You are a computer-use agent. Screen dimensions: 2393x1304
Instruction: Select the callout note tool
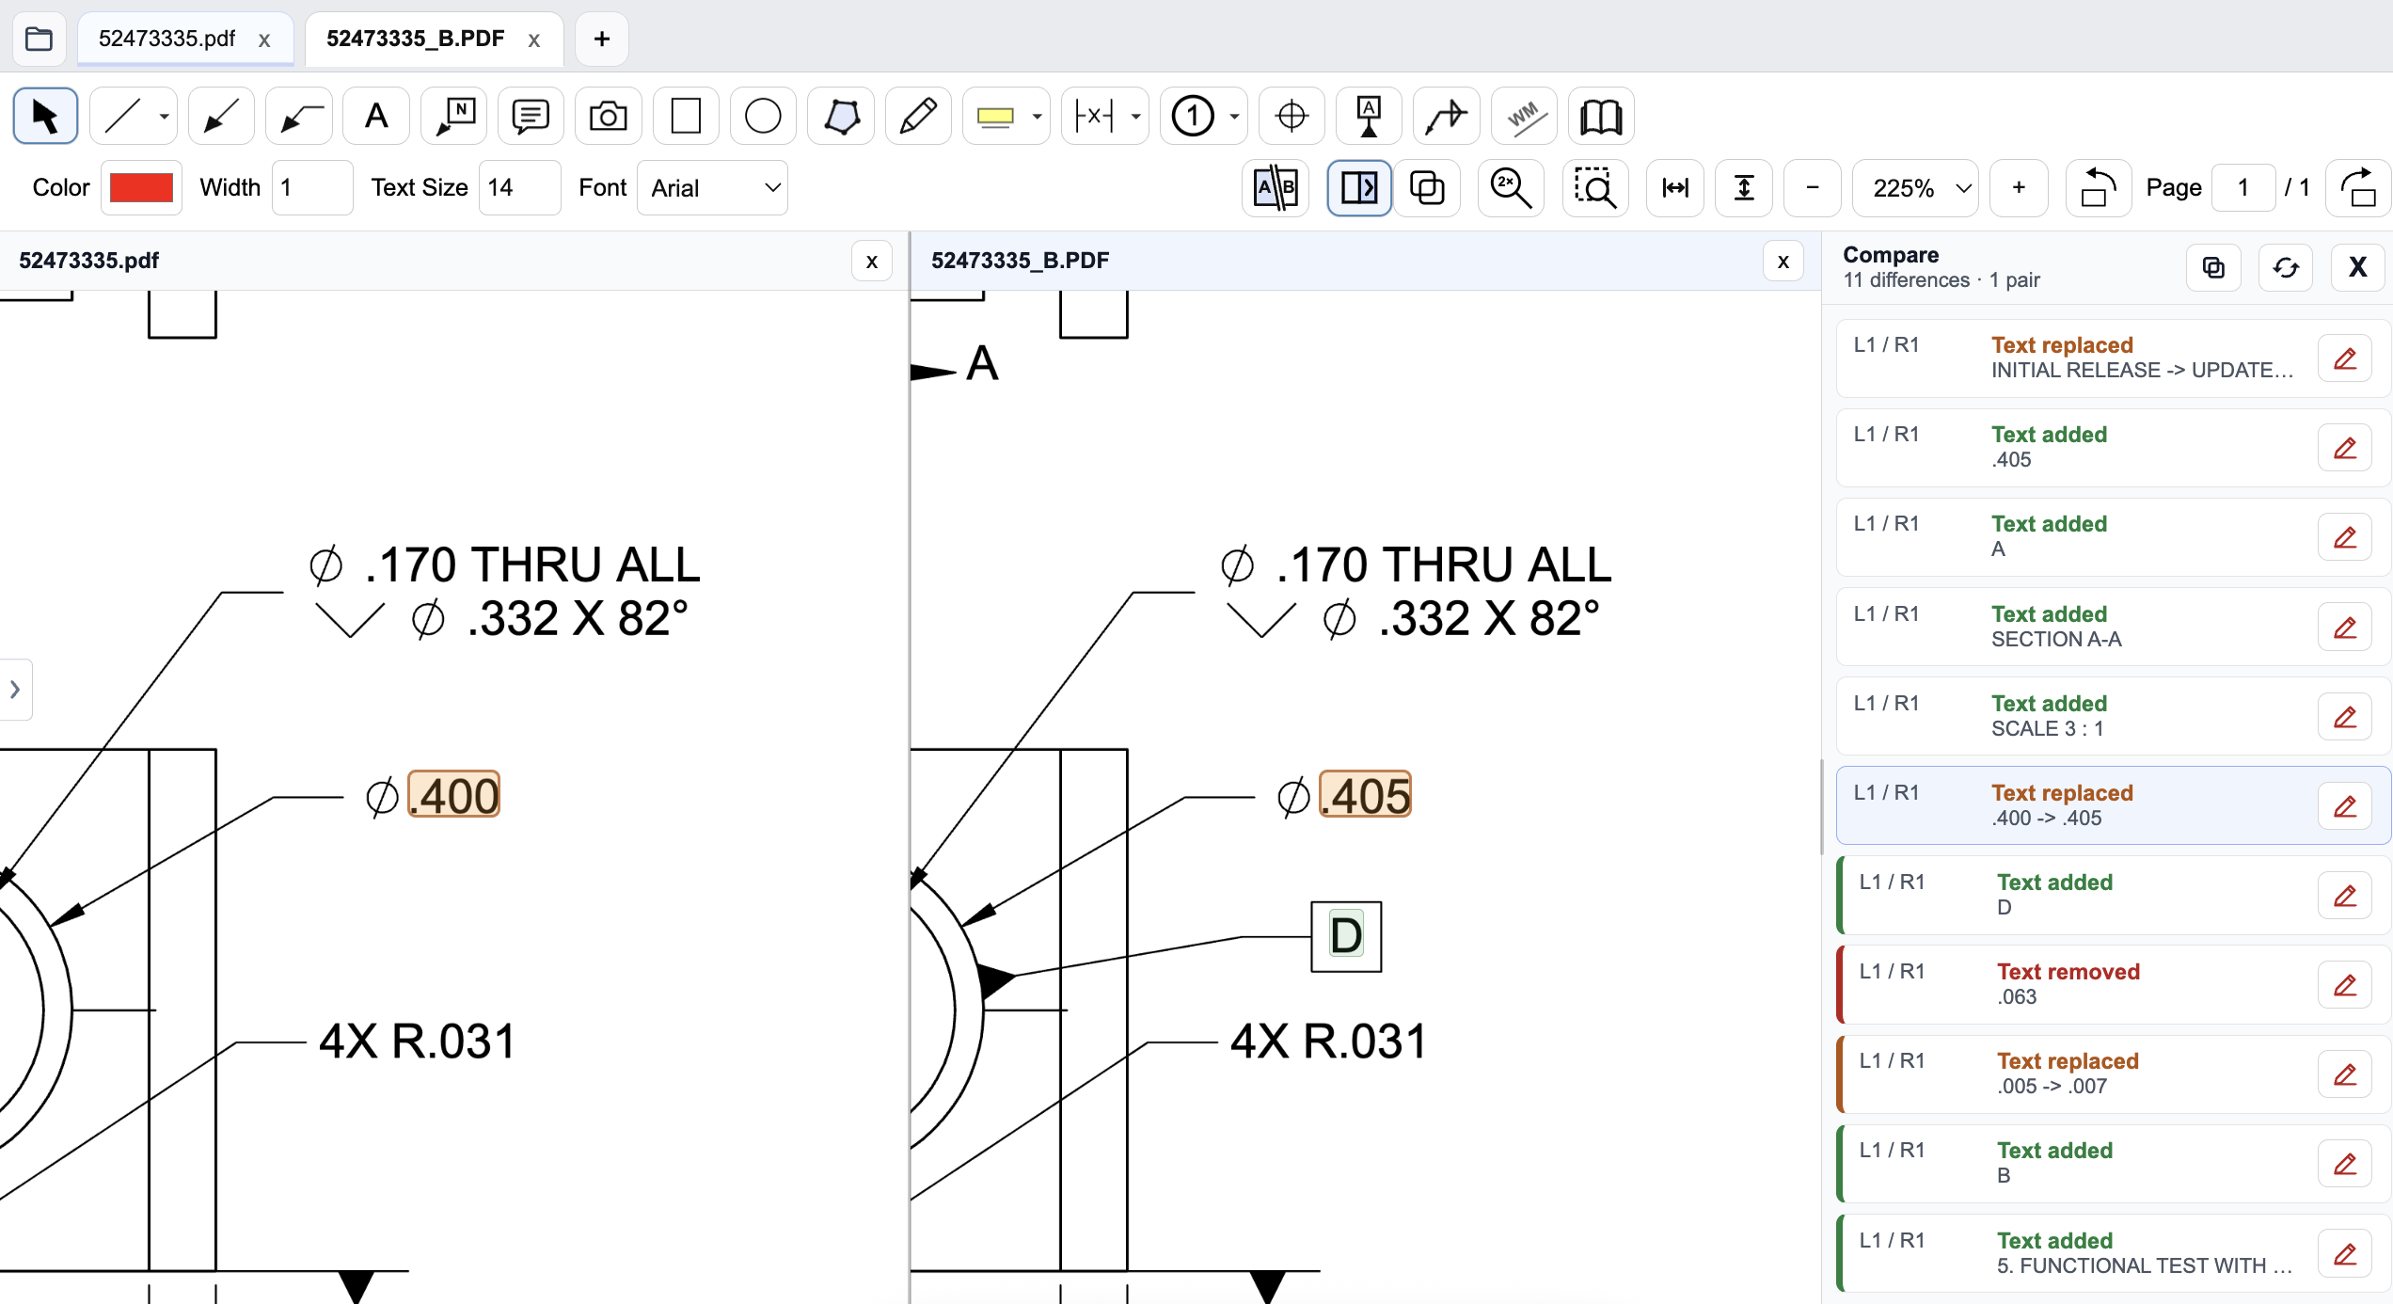click(454, 117)
